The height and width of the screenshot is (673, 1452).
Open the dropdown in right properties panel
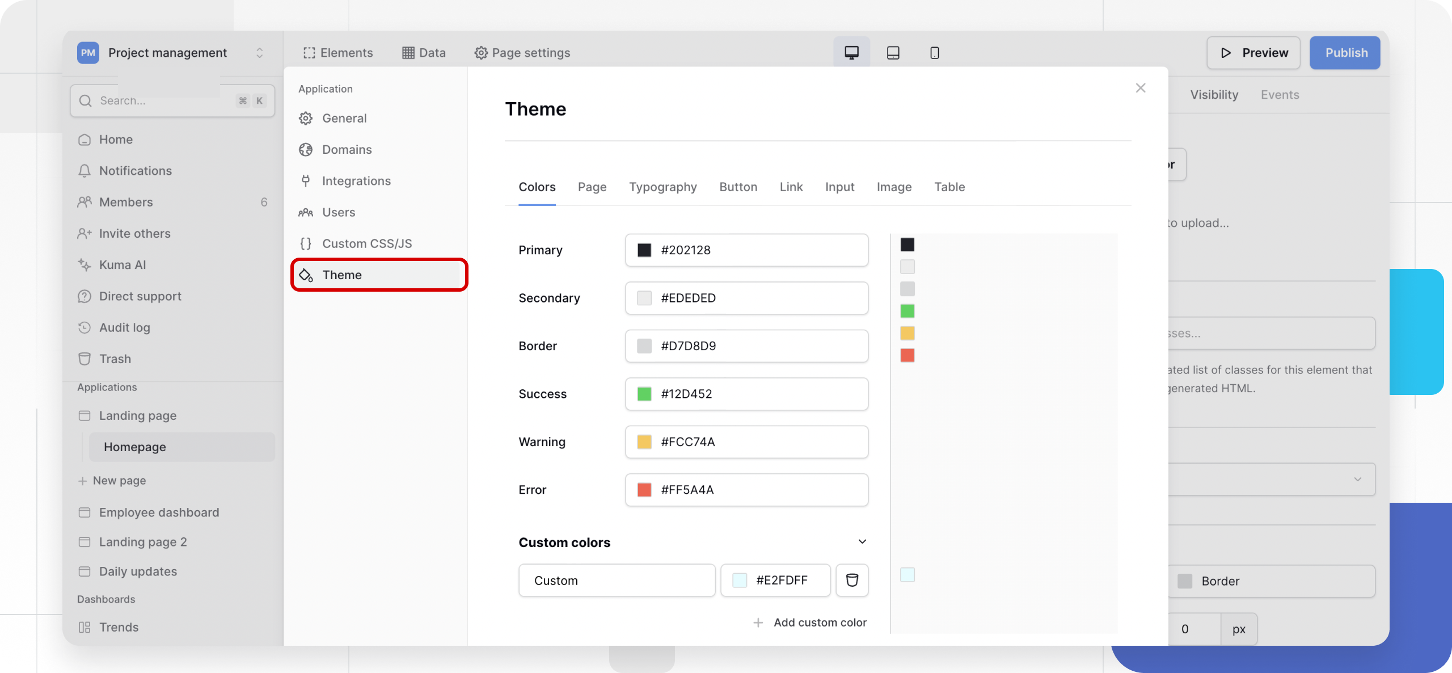[x=1357, y=479]
